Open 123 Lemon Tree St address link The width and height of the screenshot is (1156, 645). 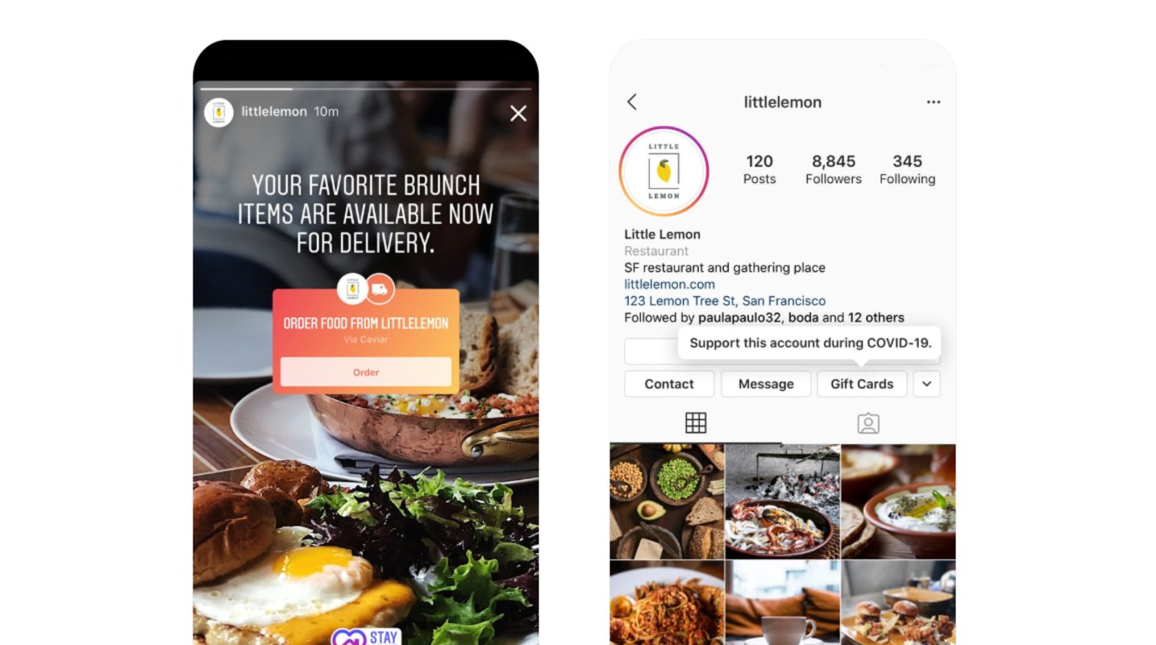(725, 301)
